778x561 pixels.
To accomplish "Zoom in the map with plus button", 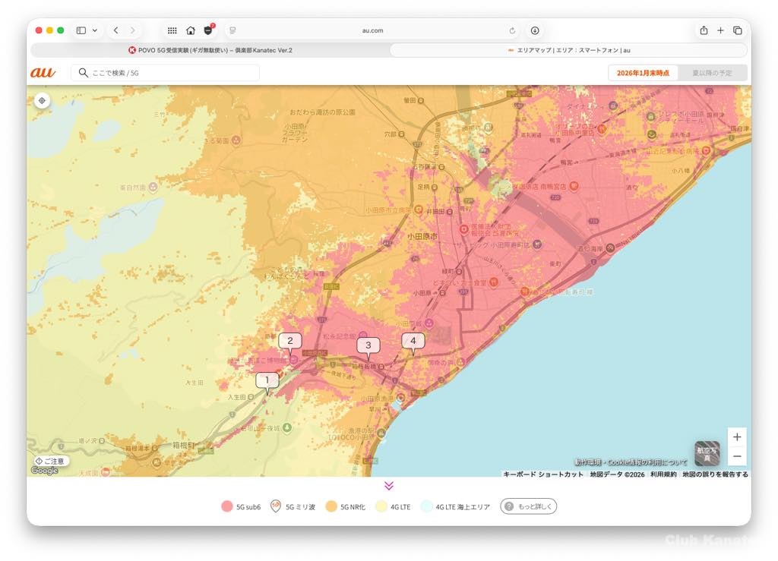I will [736, 437].
